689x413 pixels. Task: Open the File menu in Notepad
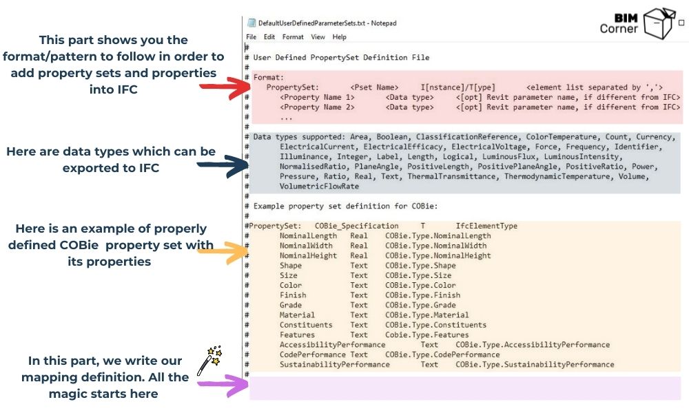point(251,37)
